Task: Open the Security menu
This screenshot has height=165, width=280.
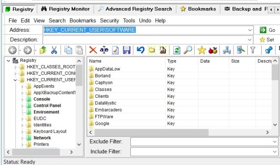Action: (x=109, y=21)
